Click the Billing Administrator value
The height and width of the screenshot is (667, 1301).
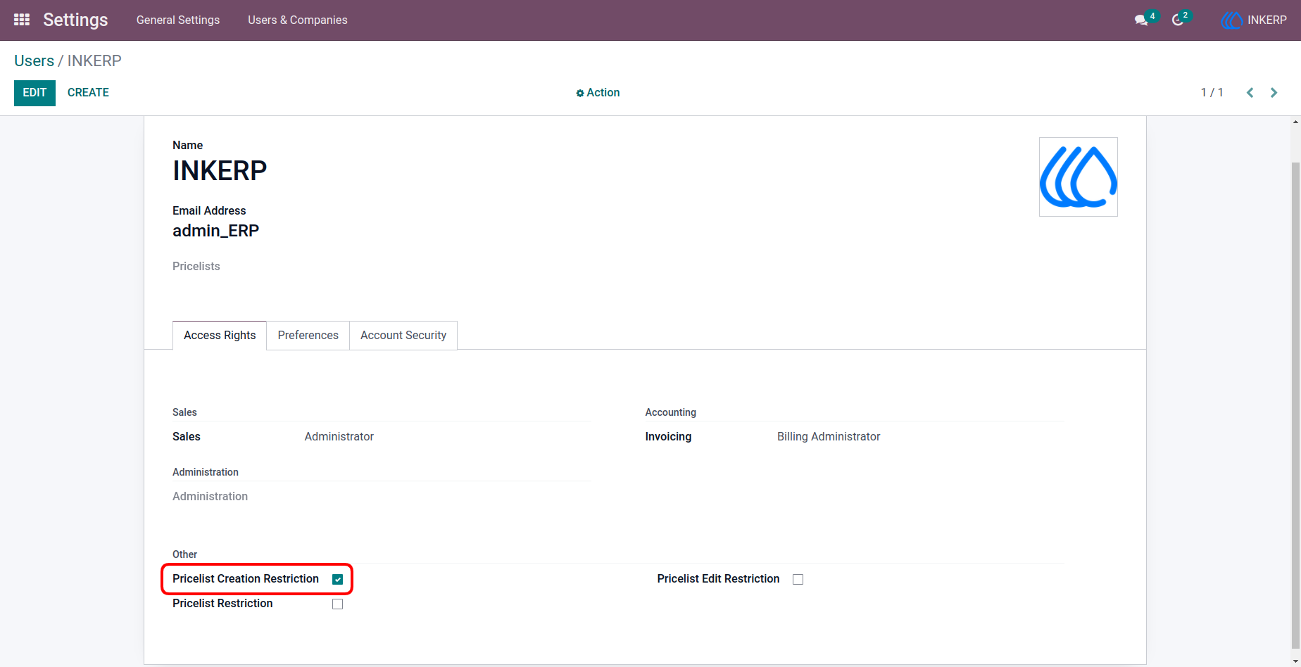(x=829, y=437)
